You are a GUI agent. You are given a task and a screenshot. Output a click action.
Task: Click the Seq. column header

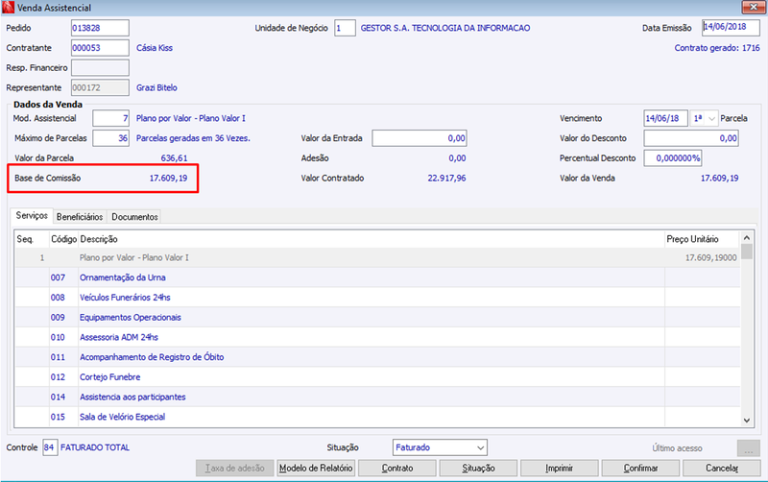(x=32, y=239)
